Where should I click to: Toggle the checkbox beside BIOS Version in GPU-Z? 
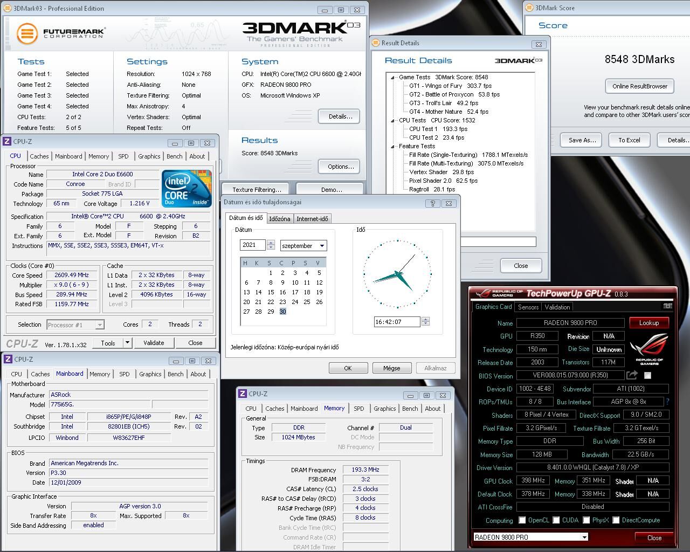pos(647,375)
